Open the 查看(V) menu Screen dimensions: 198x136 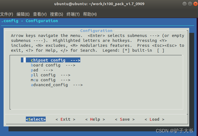click(x=40, y=14)
